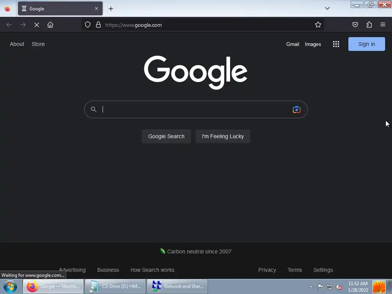Screen dimensions: 392x294
Task: Show hidden system tray icons
Action: (x=311, y=287)
